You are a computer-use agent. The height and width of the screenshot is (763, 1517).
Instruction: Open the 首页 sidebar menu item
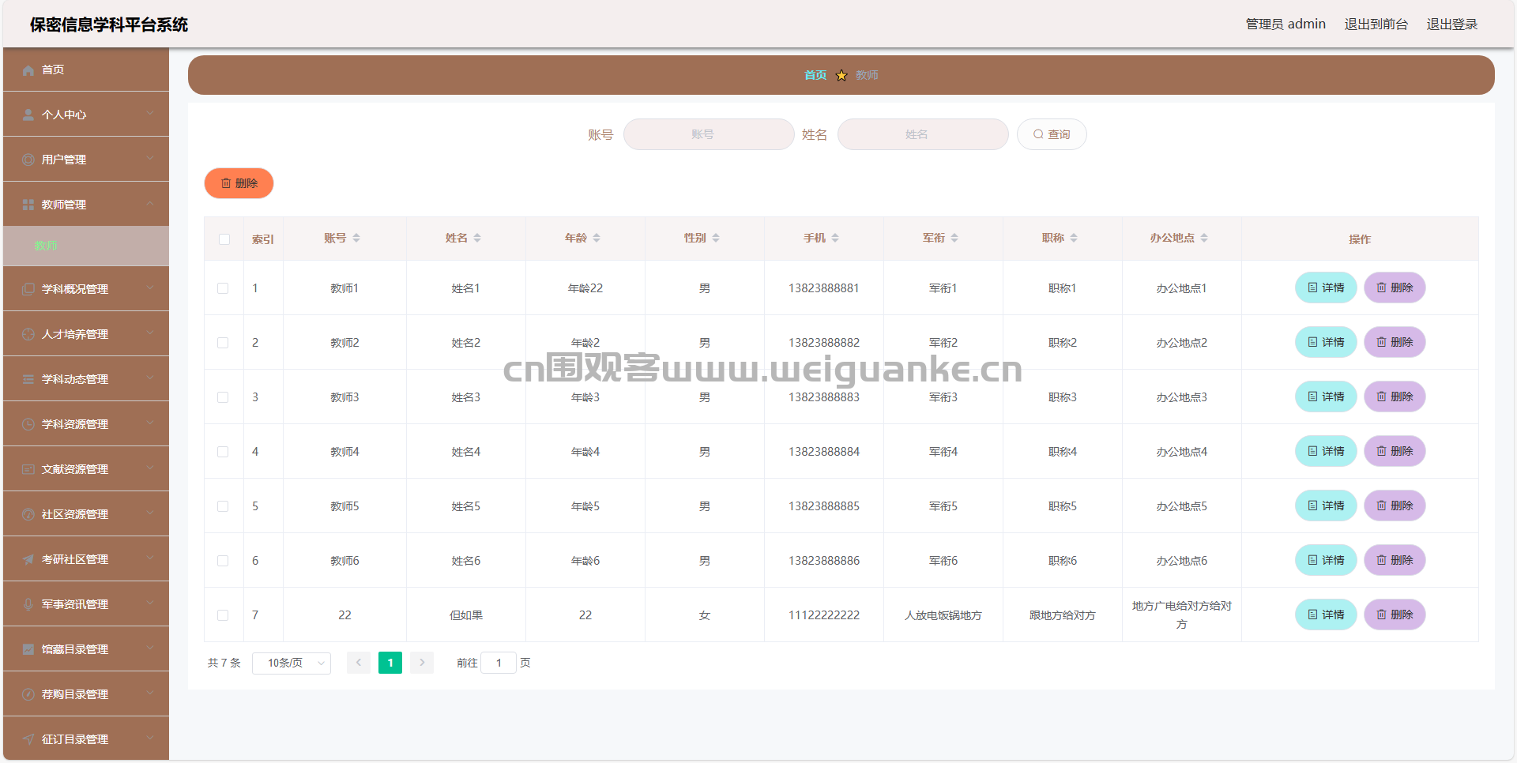86,70
